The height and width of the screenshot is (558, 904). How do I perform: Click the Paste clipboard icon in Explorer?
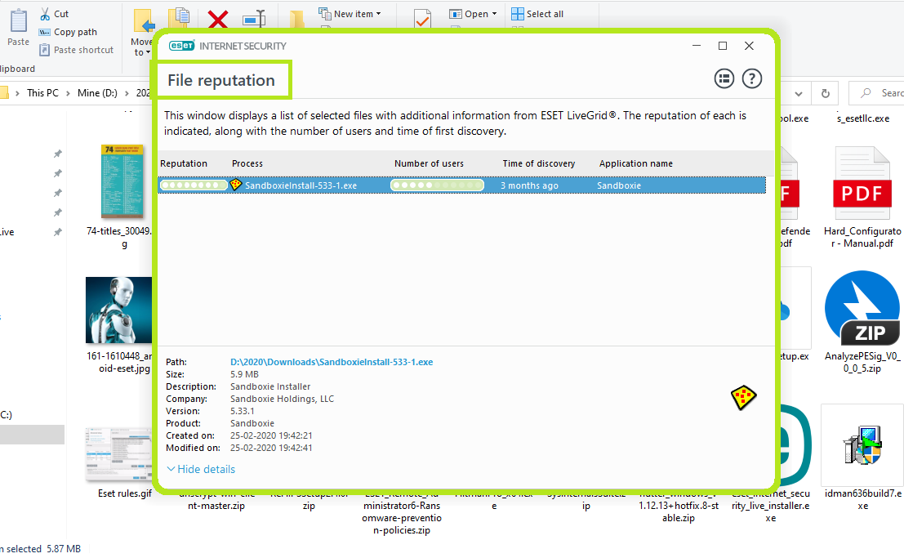pos(19,20)
